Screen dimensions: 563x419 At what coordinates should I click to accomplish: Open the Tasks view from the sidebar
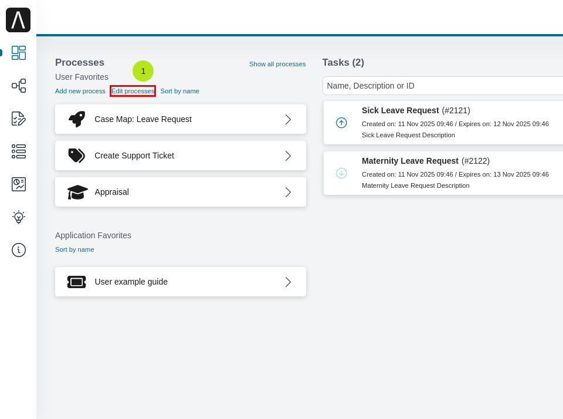click(18, 119)
